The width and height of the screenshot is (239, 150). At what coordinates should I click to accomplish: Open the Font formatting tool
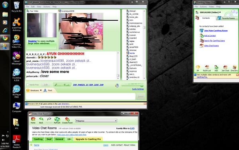48,91
